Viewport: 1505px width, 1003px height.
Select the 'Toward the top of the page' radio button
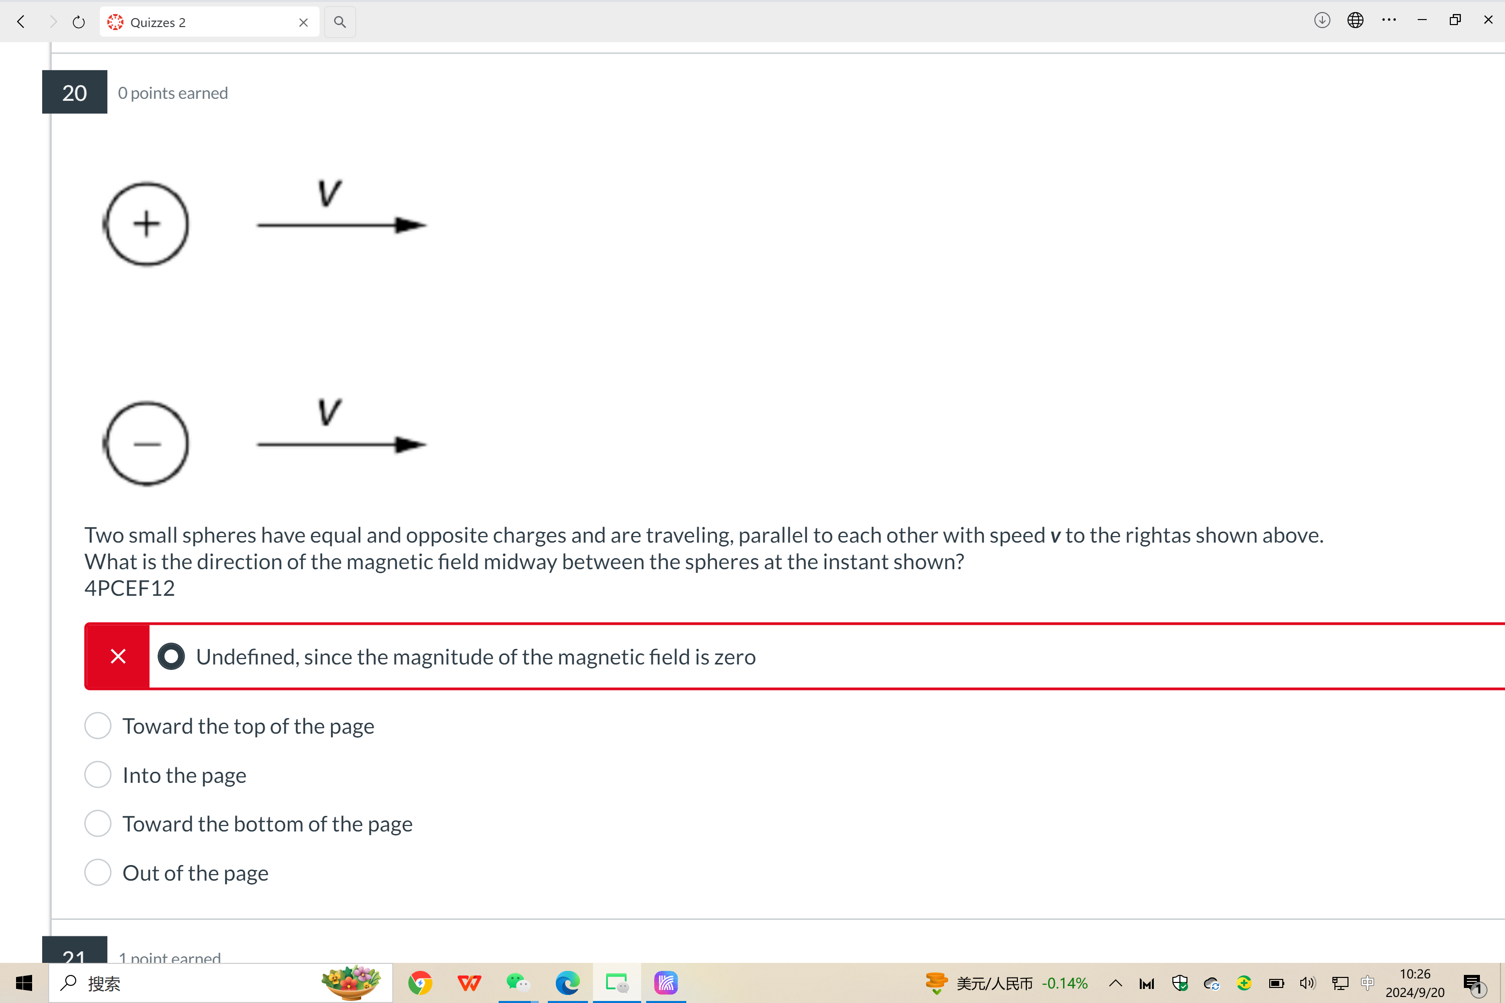click(98, 725)
